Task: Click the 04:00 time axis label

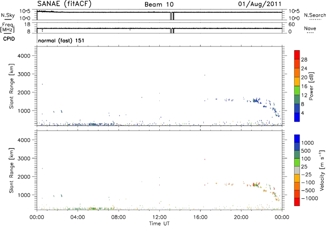Action: point(77,217)
